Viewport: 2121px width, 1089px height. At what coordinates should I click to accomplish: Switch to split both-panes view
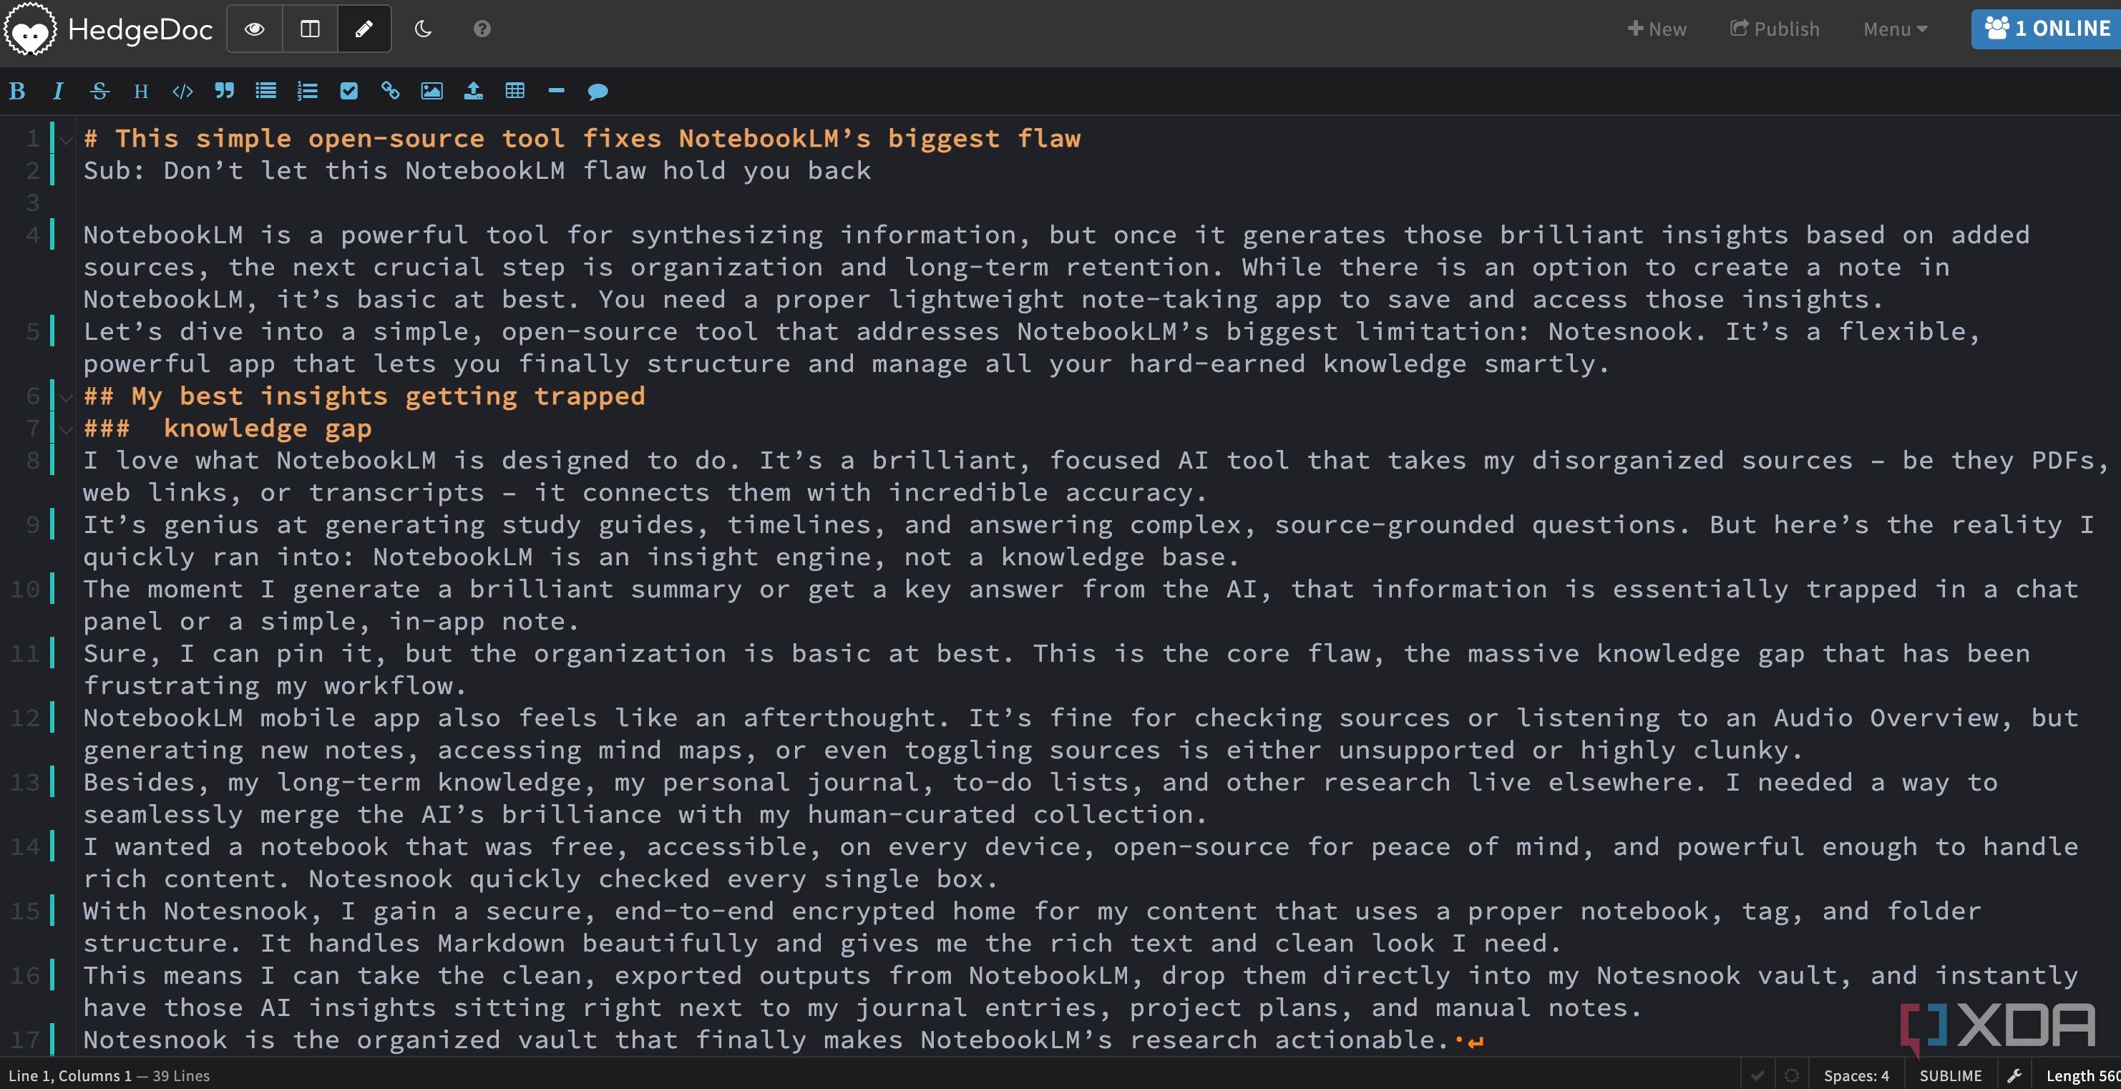tap(310, 29)
